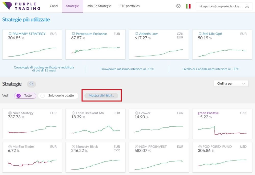Click the Perpetuum Exclusive performance chart

(95, 50)
